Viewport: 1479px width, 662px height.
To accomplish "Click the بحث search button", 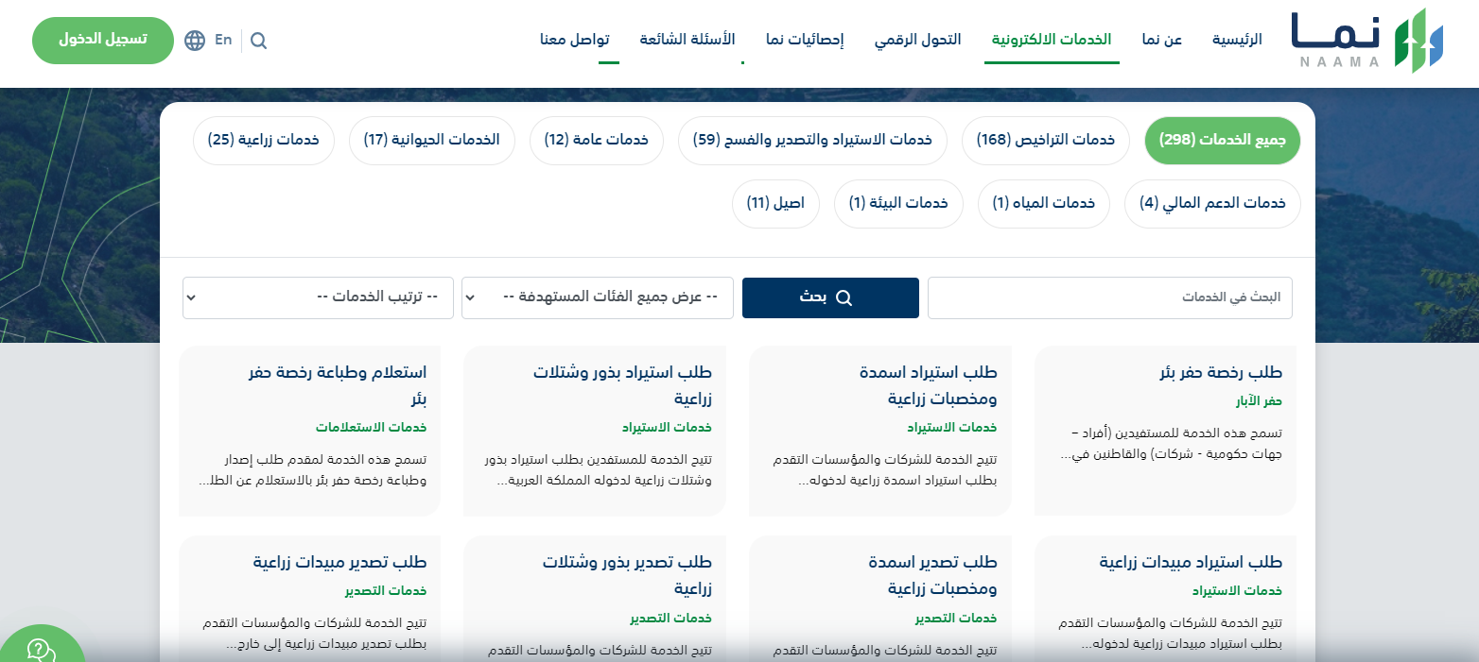I will pos(830,297).
